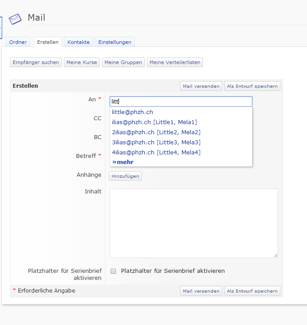307x325 pixels.
Task: Enable Platzhalter für Serienbrief checkbox
Action: point(113,271)
